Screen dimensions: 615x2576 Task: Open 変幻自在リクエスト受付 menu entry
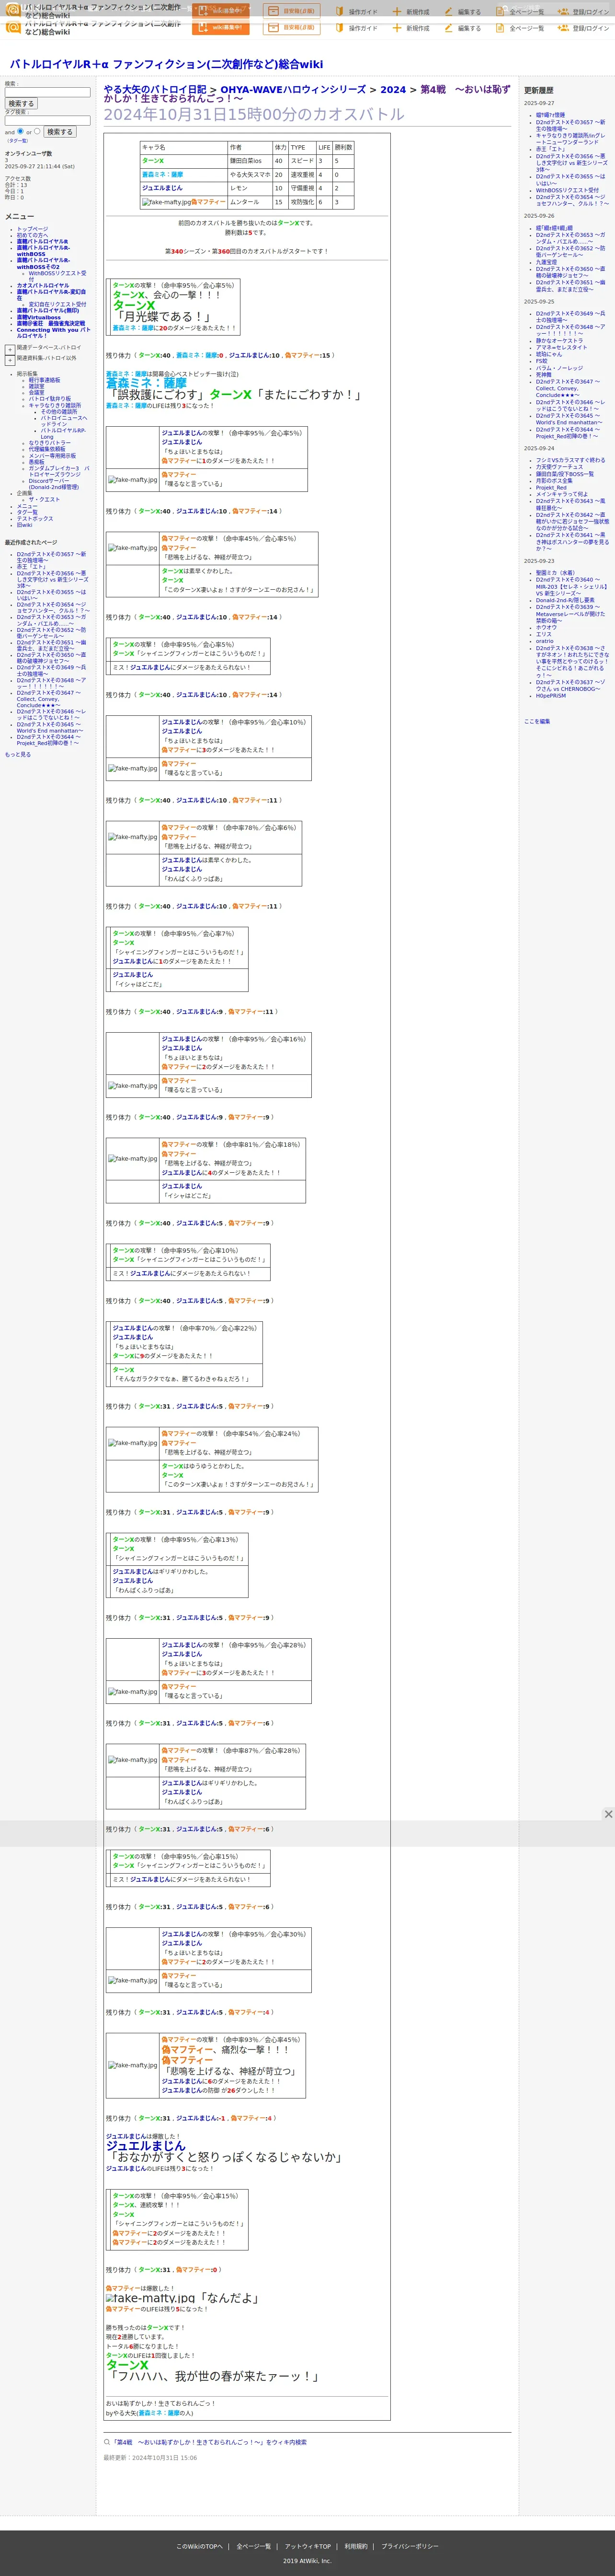tap(57, 304)
